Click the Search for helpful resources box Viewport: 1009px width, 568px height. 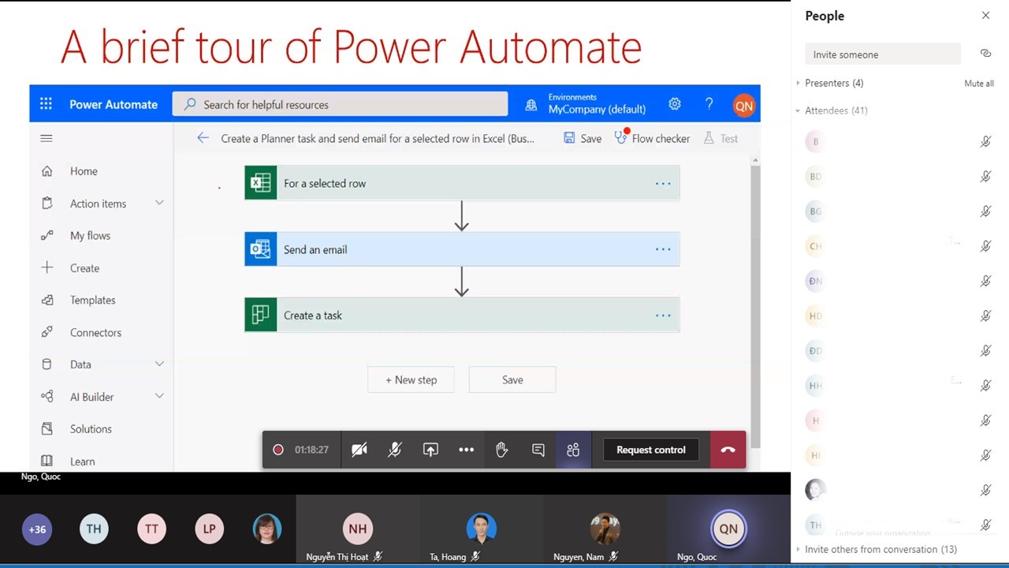tap(341, 104)
